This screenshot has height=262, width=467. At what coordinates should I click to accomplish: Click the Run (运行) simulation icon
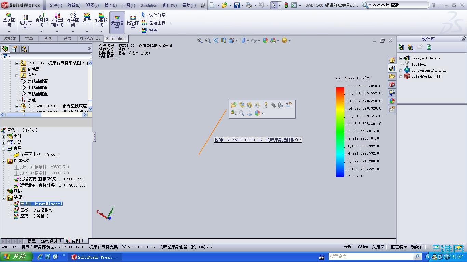click(86, 18)
